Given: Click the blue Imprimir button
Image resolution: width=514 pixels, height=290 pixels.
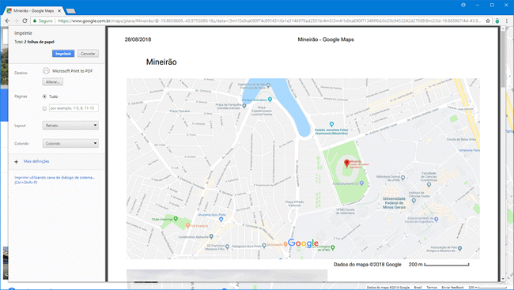Looking at the screenshot, I should click(63, 54).
